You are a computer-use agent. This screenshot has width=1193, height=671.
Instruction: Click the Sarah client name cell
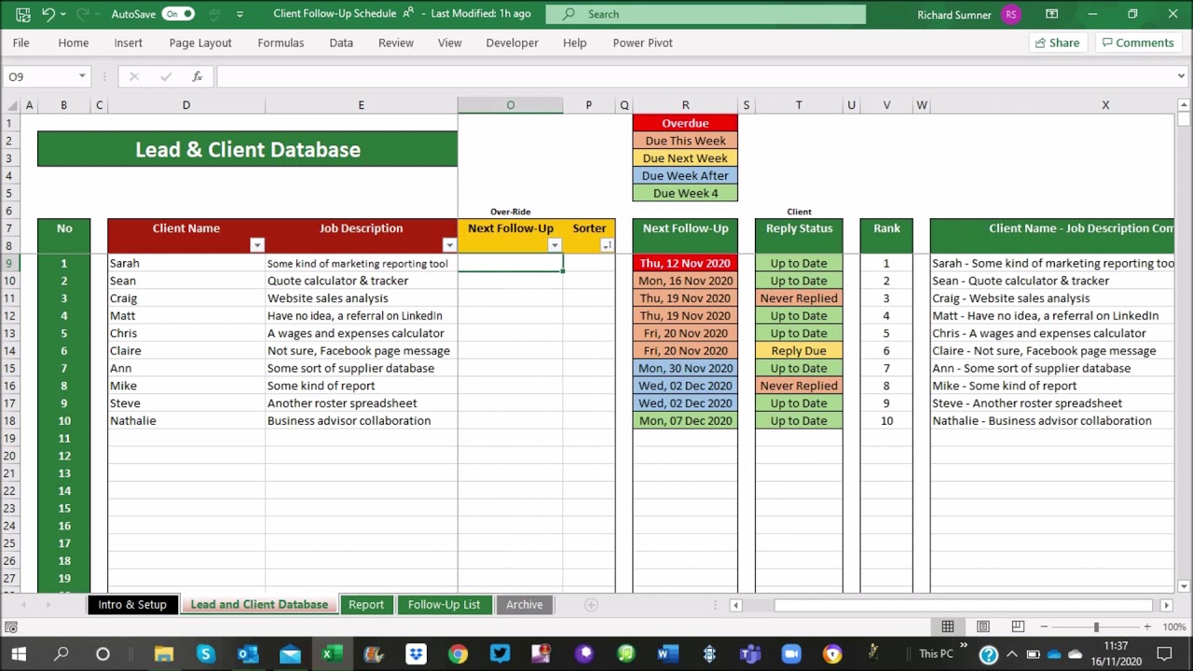tap(186, 264)
